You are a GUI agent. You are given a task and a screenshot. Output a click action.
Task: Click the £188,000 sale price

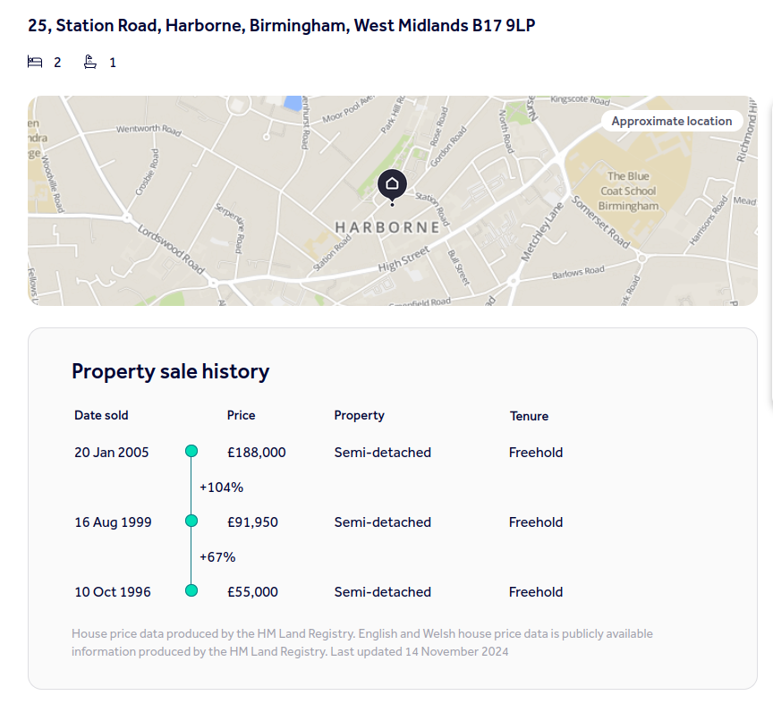coord(257,453)
